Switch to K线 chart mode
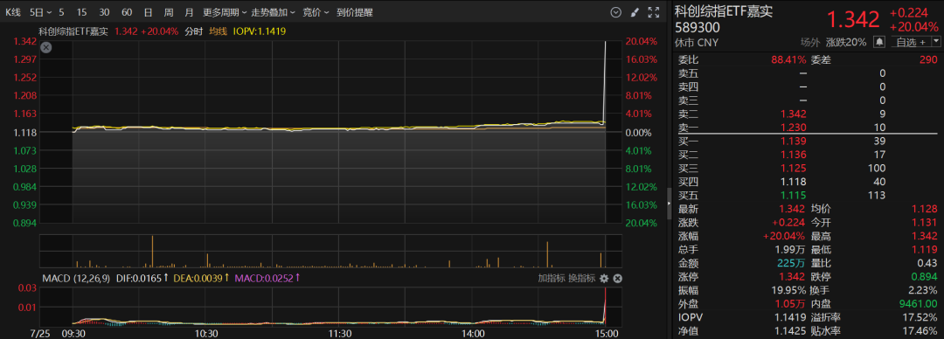 [x=12, y=12]
